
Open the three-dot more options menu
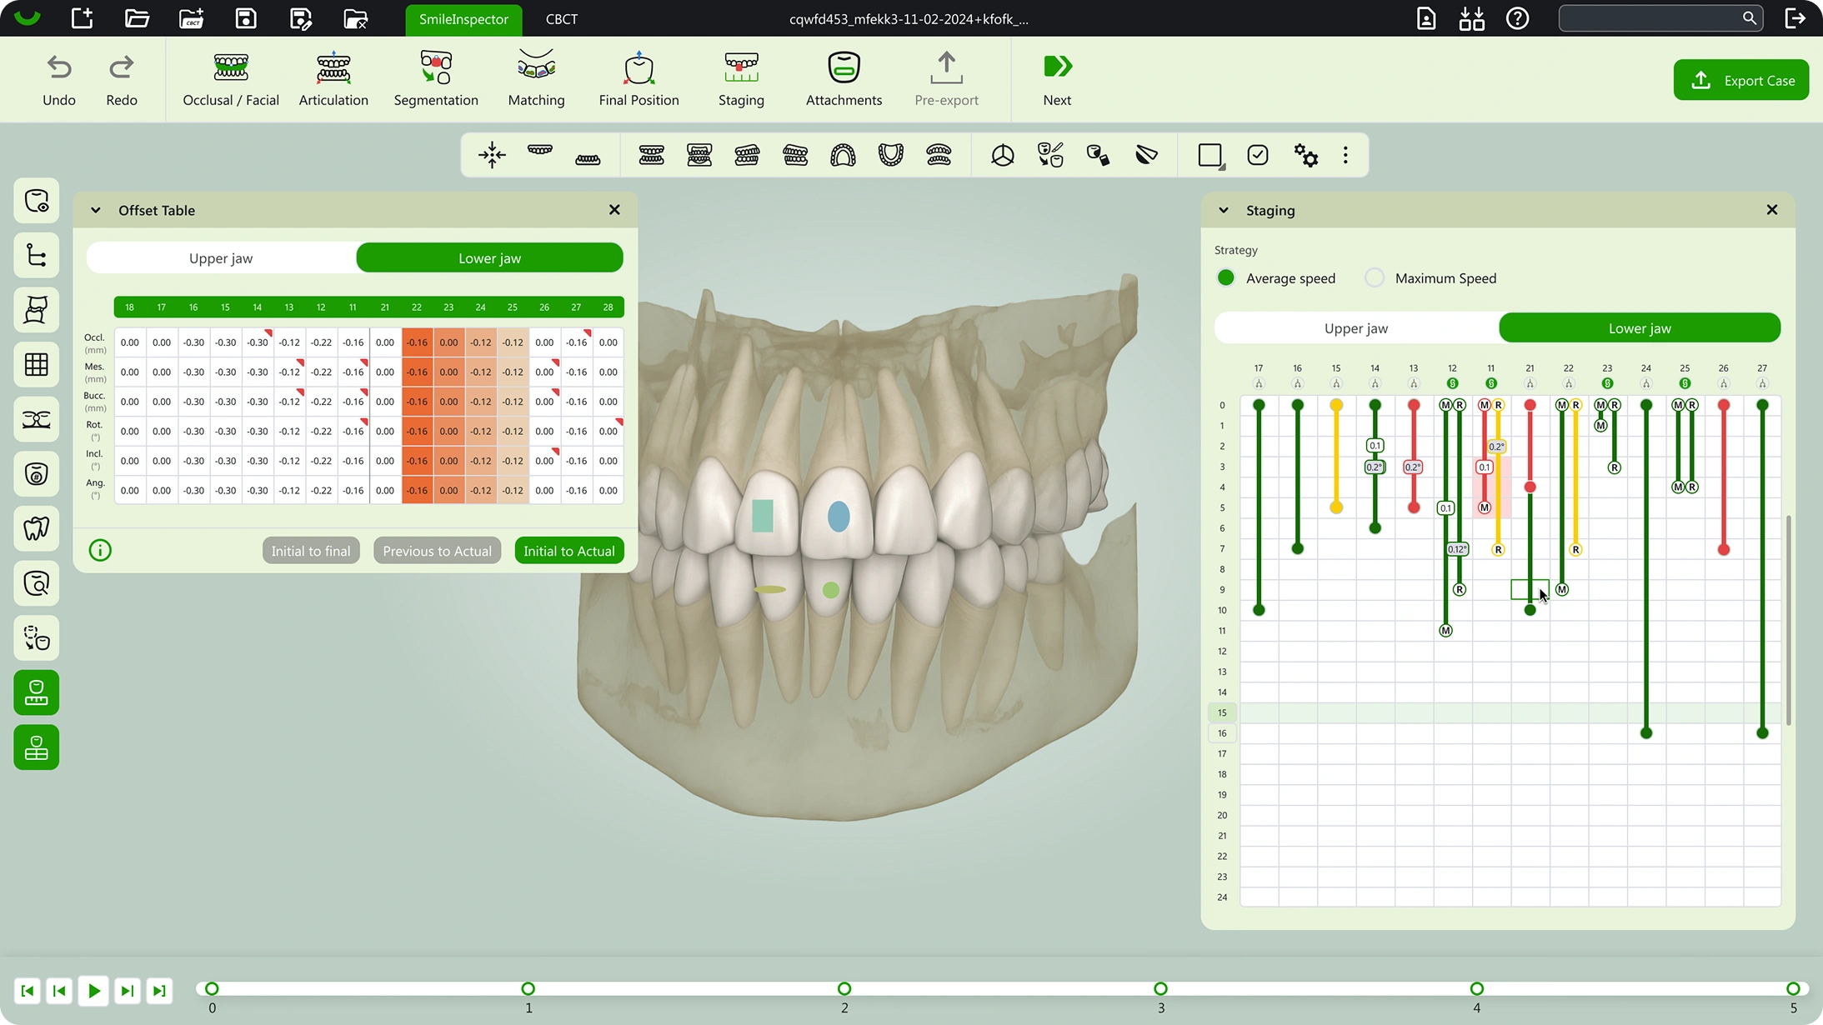click(x=1345, y=155)
